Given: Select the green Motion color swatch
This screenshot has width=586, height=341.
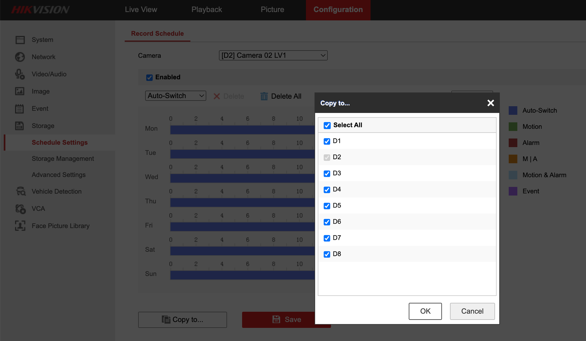Looking at the screenshot, I should pyautogui.click(x=513, y=127).
